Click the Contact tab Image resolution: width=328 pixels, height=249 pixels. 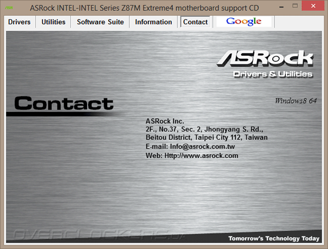click(x=195, y=22)
